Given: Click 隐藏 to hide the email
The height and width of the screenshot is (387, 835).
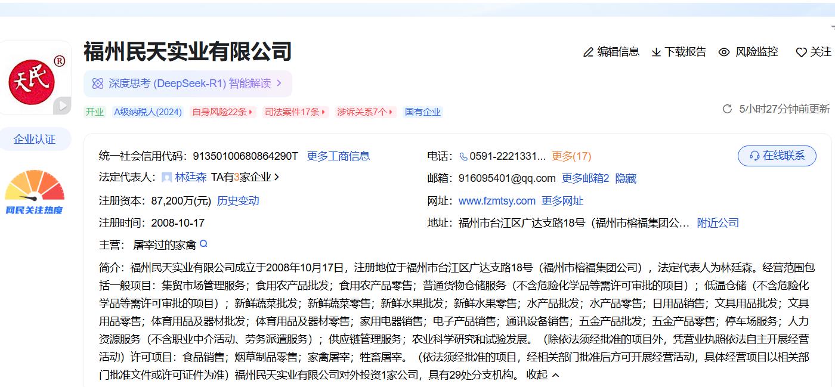Looking at the screenshot, I should point(626,178).
